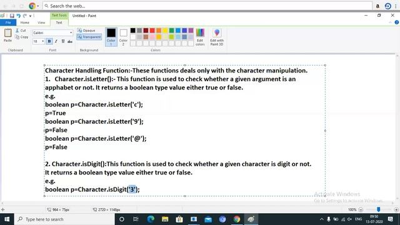Open Paint help question mark icon
This screenshot has width=400, height=225.
[x=397, y=22]
